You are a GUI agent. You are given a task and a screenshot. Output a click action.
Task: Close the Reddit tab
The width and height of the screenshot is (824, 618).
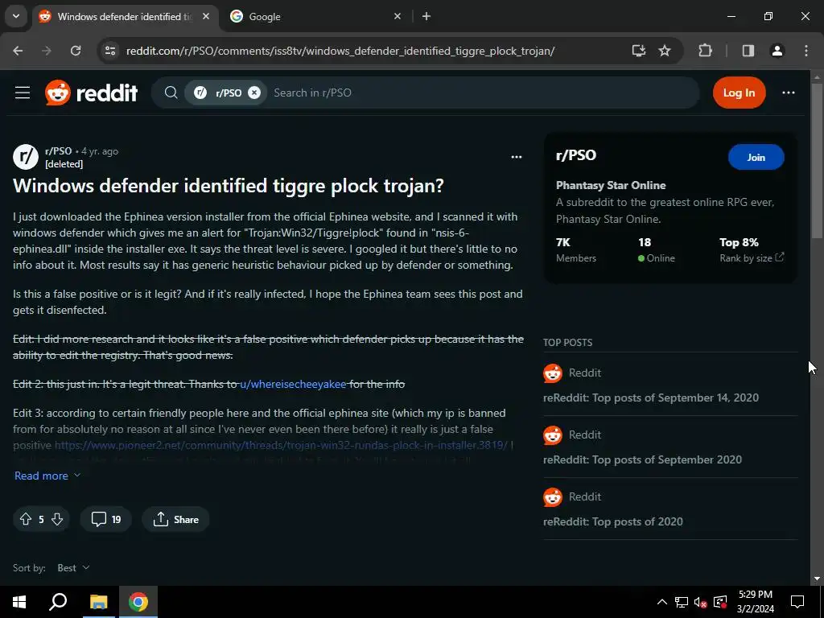[x=206, y=16]
